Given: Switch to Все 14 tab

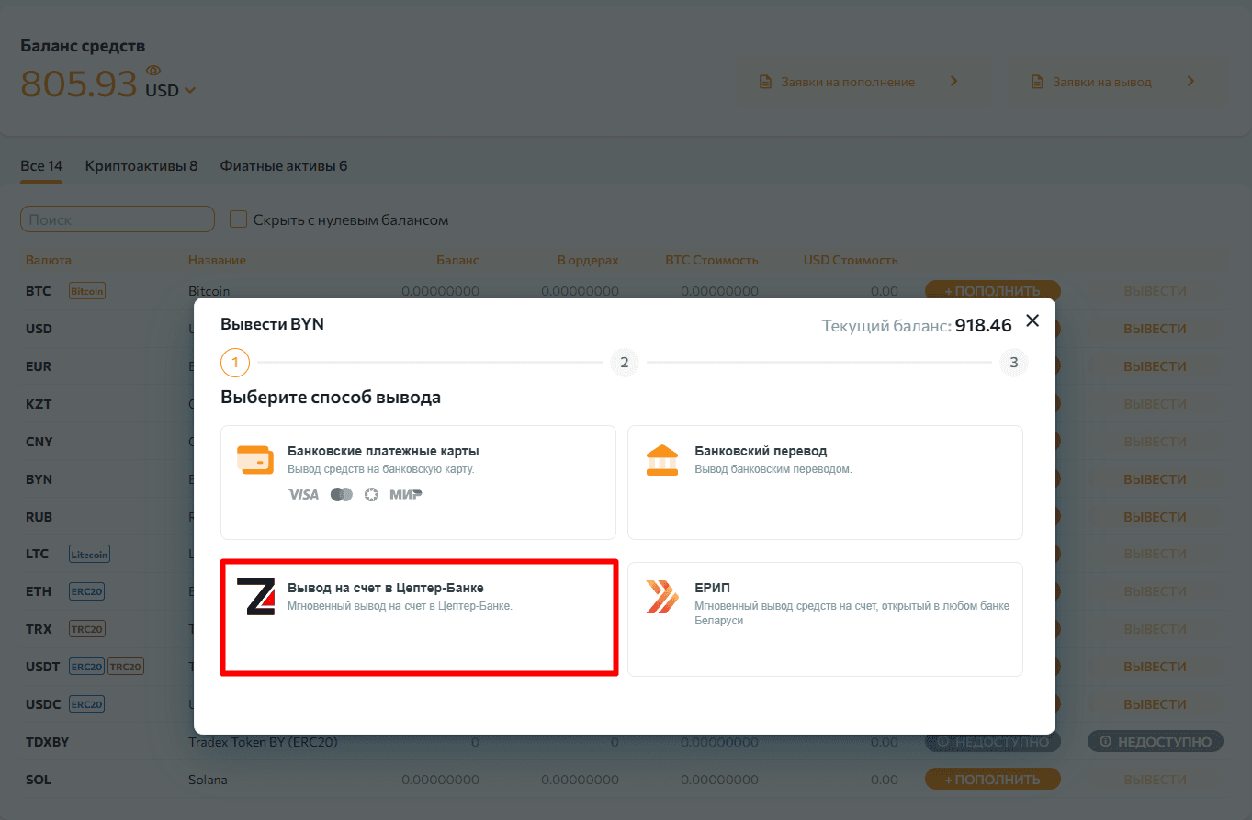Looking at the screenshot, I should 41,166.
